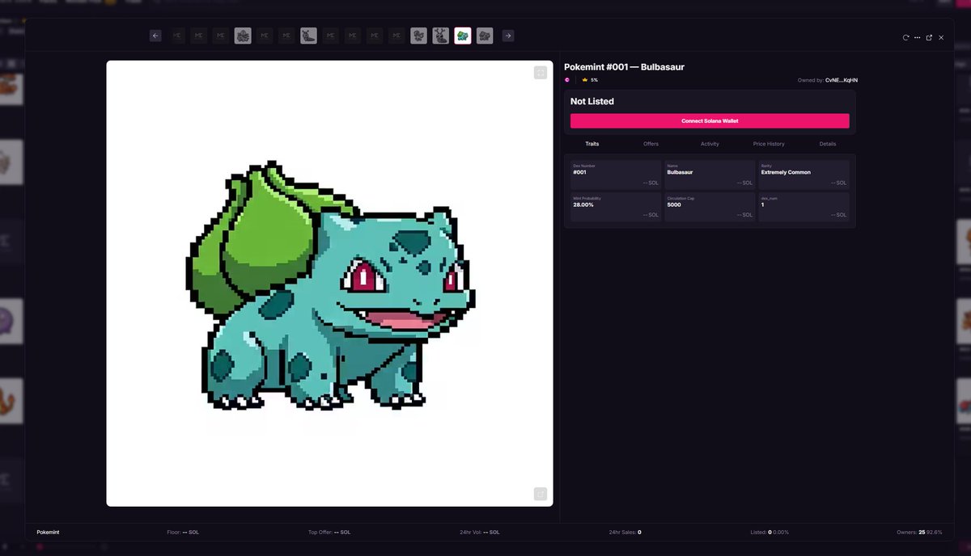Click the 'Top Offer: -- SOL' stat

[329, 532]
